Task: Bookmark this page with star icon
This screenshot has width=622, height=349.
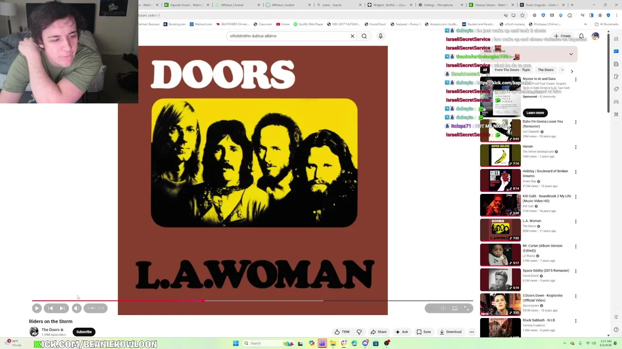Action: pyautogui.click(x=522, y=15)
